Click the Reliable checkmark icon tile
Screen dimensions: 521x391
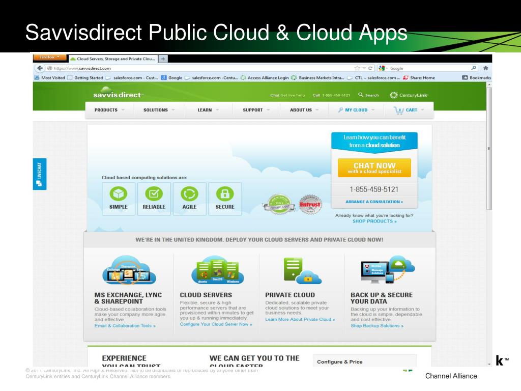[154, 199]
